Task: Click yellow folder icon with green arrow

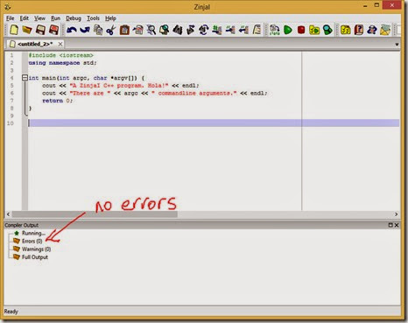Action: pos(314,30)
